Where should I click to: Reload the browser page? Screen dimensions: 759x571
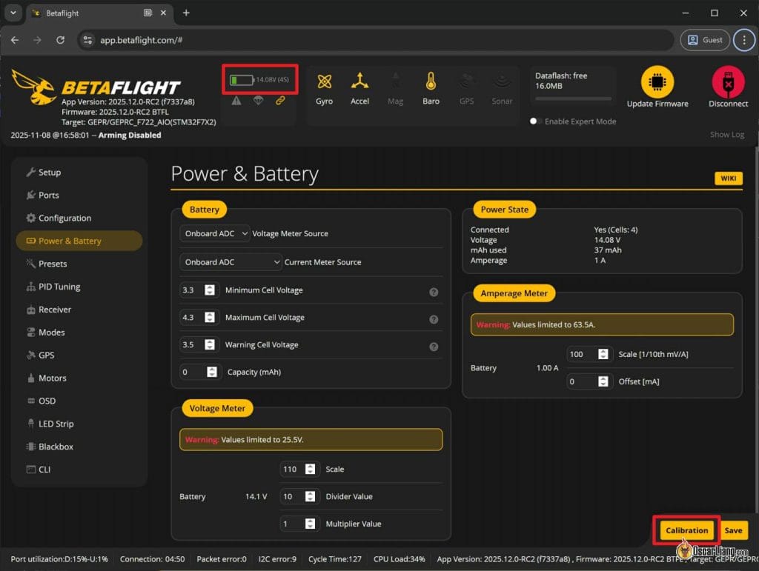click(x=60, y=40)
